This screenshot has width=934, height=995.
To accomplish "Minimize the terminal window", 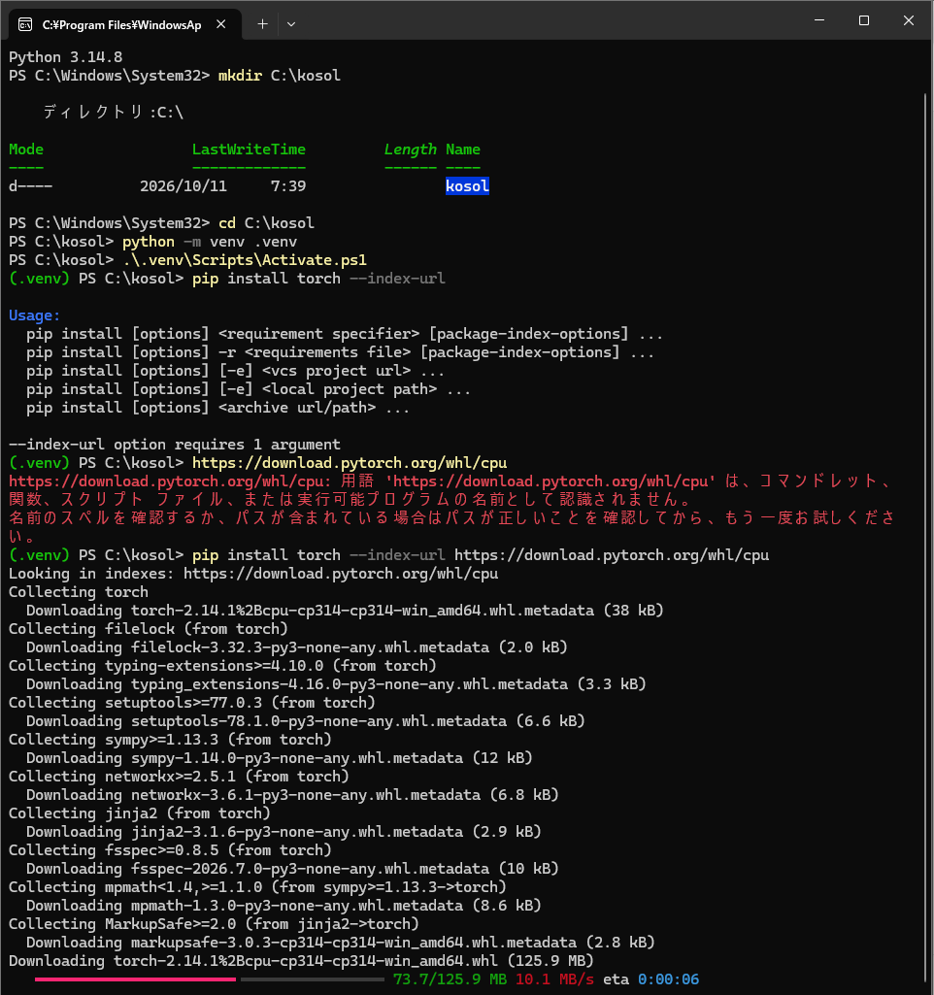I will 819,20.
